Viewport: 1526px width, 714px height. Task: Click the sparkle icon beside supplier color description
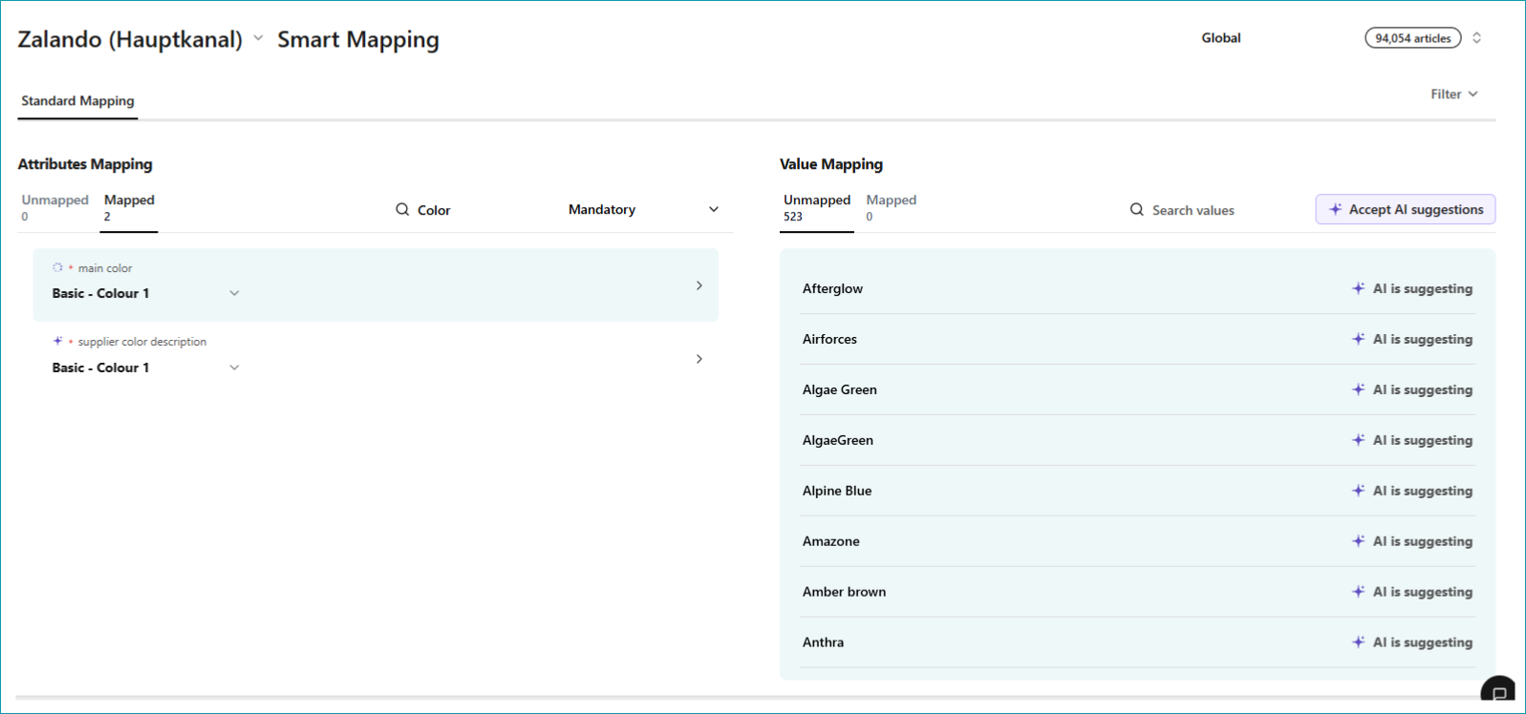point(57,341)
